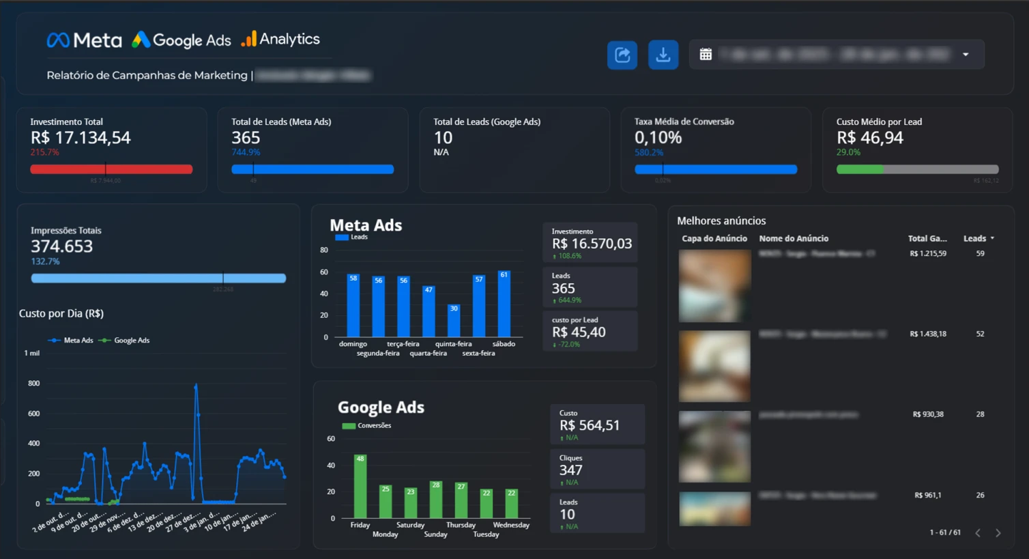The image size is (1029, 559).
Task: Click the R$ 961,1 table cell
Action: (x=928, y=495)
